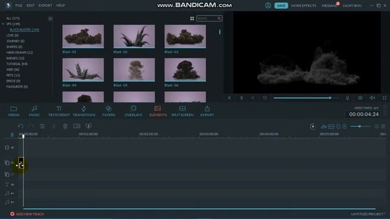
Task: Open the Message notifications
Action: pyautogui.click(x=329, y=5)
